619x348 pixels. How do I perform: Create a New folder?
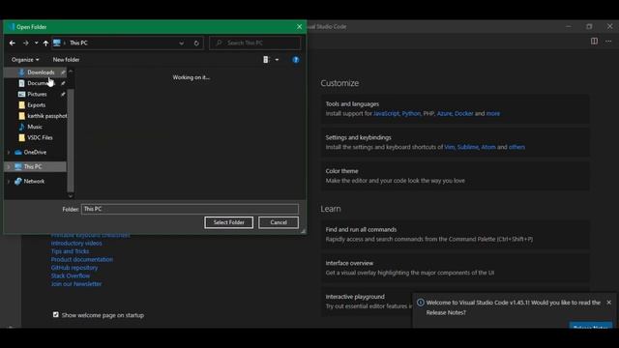point(66,60)
